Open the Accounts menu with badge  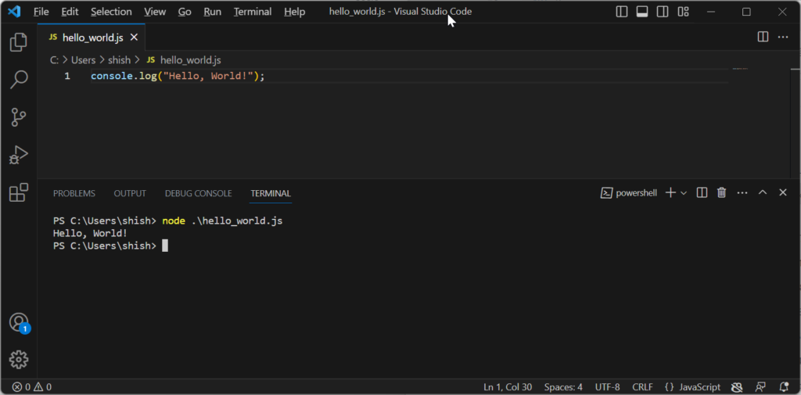20,323
